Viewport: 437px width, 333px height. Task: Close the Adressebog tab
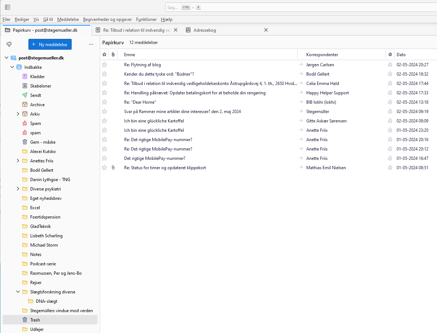tap(266, 30)
